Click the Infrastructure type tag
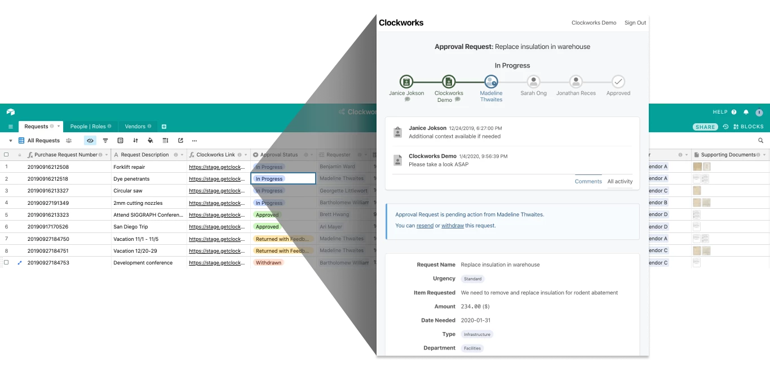Viewport: 770px width, 372px height. [x=477, y=334]
